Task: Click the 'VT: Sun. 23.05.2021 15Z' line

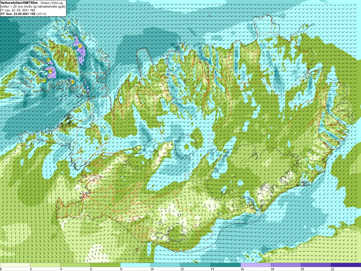Action: [18, 14]
